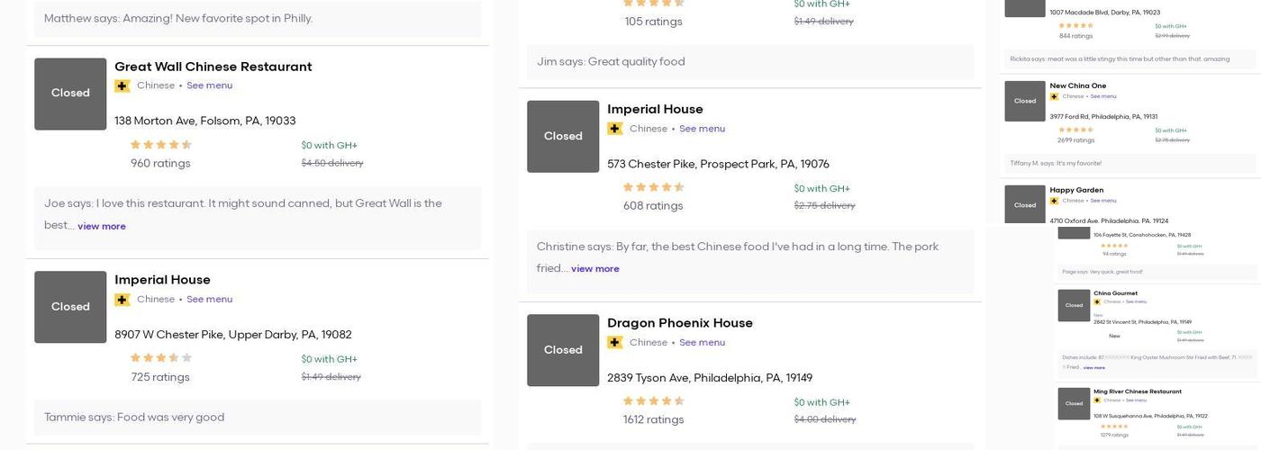
Task: Click the star rating above 1612 ratings
Action: pos(654,401)
